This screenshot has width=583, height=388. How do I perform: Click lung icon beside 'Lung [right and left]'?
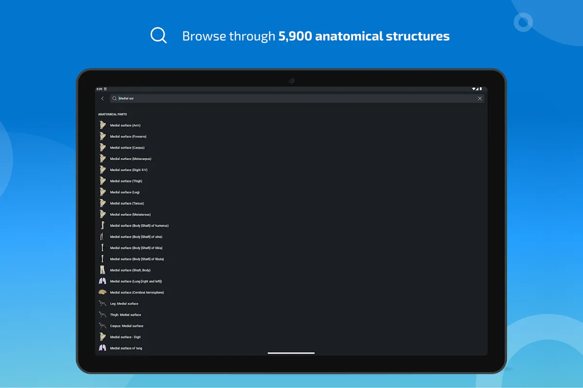click(102, 281)
